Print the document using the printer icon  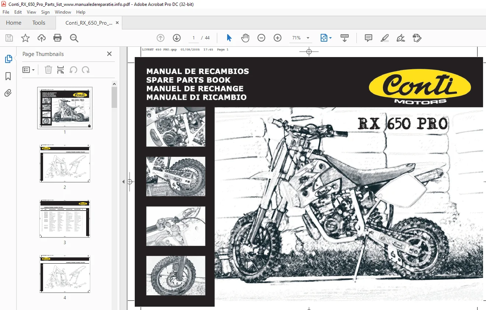57,38
